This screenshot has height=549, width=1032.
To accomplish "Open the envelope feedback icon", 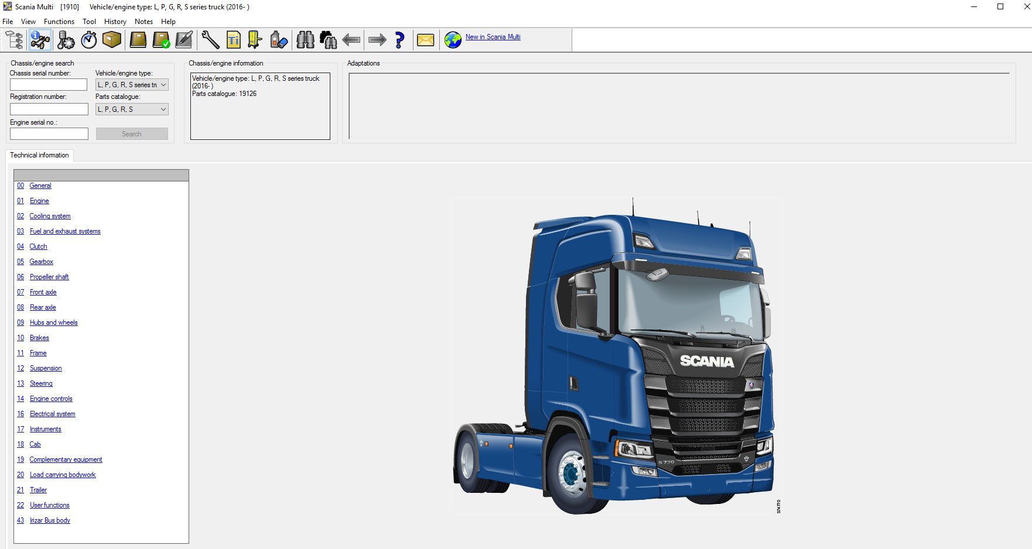I will point(425,39).
